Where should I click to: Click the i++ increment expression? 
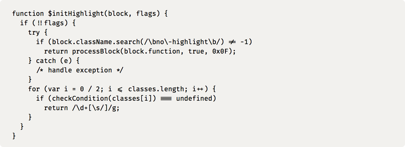198,89
